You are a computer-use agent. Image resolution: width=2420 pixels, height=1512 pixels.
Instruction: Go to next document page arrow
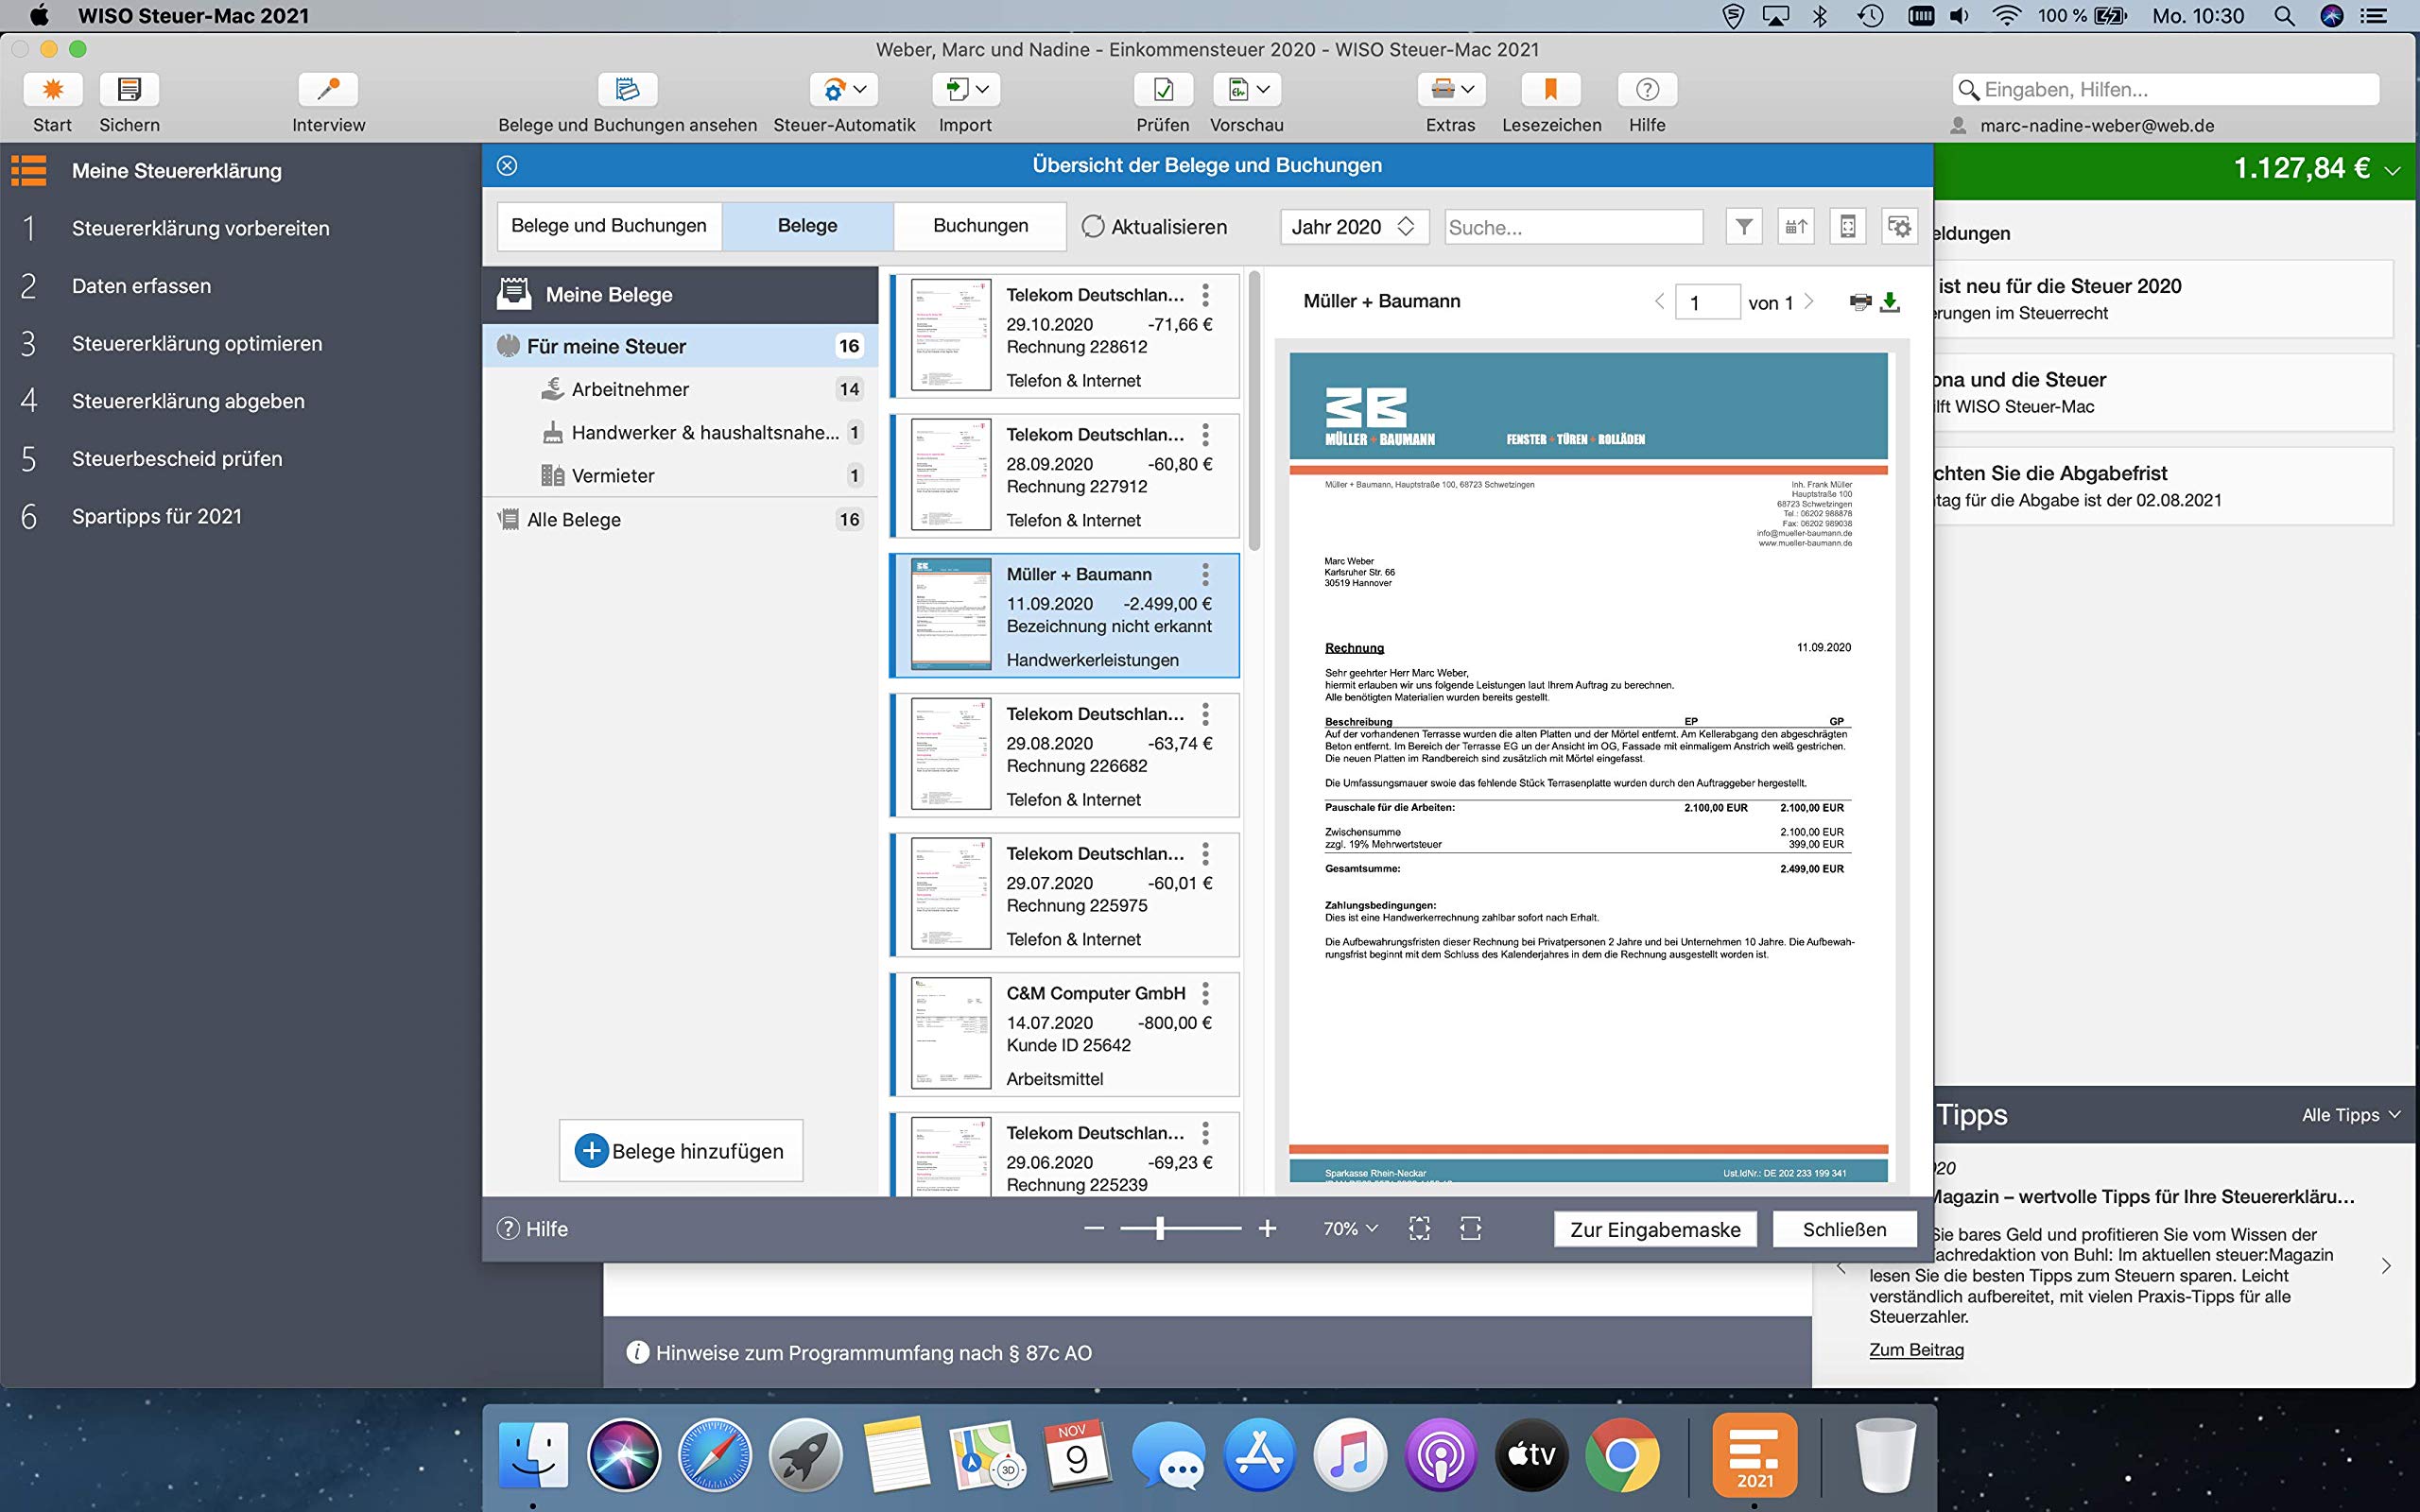1808,302
